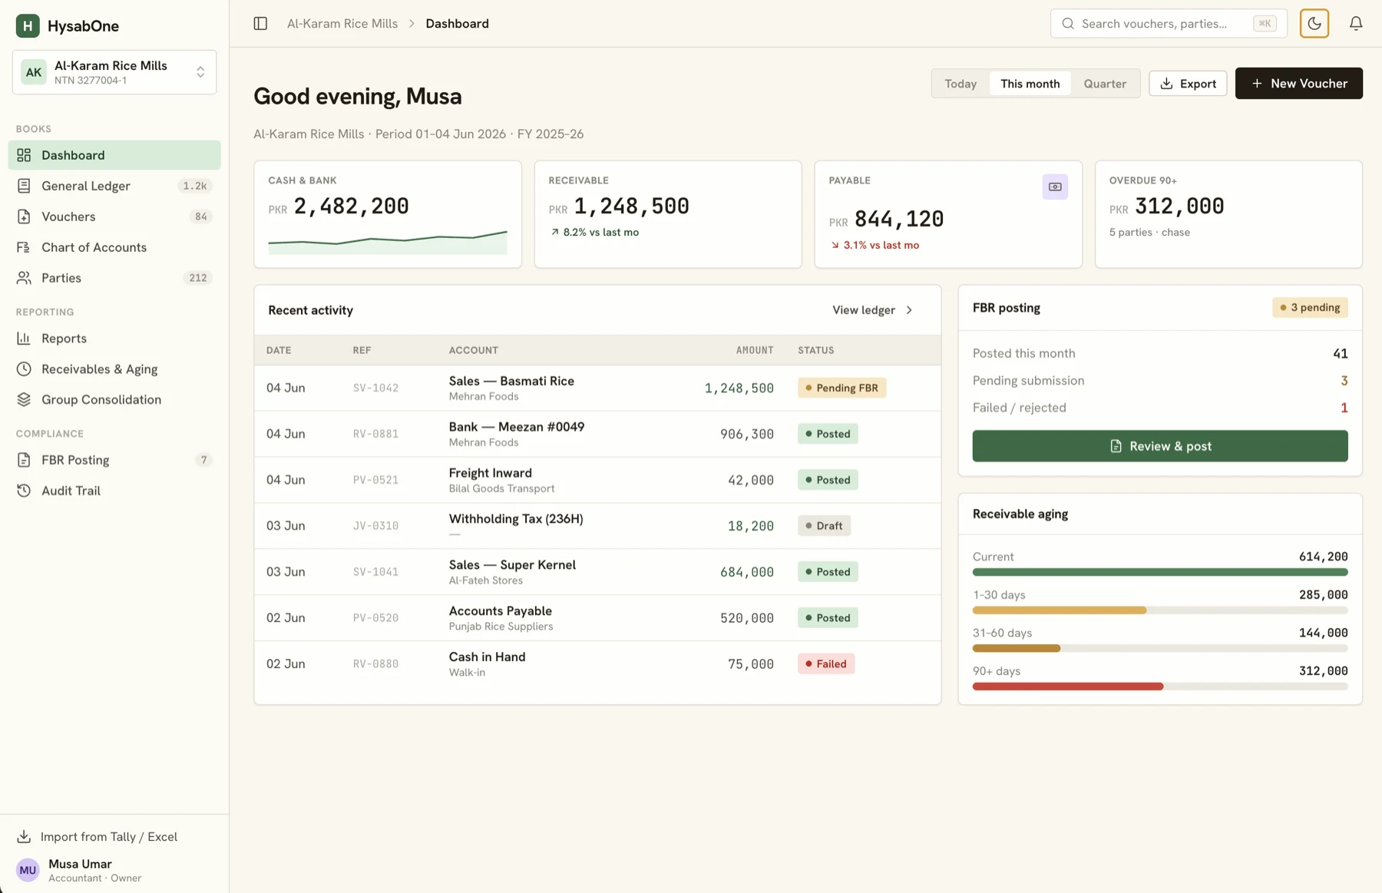Click the Chart of Accounts tree icon
Viewport: 1382px width, 893px height.
pyautogui.click(x=24, y=247)
